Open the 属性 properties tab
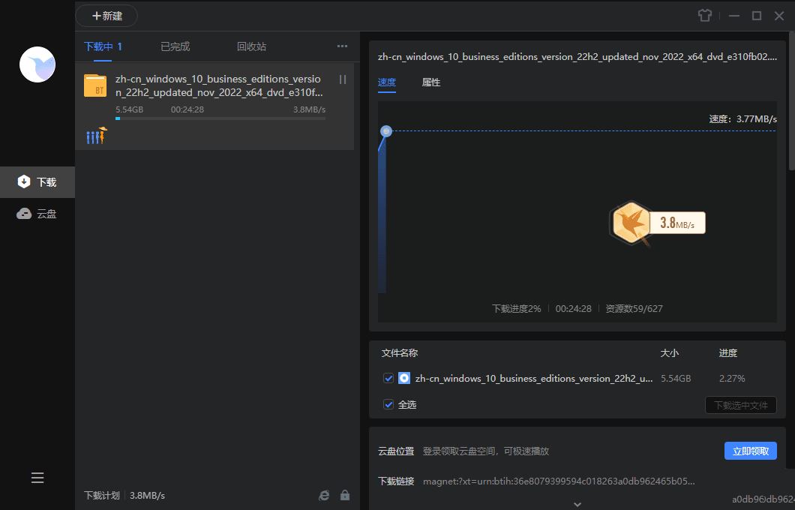The image size is (795, 510). [x=431, y=82]
